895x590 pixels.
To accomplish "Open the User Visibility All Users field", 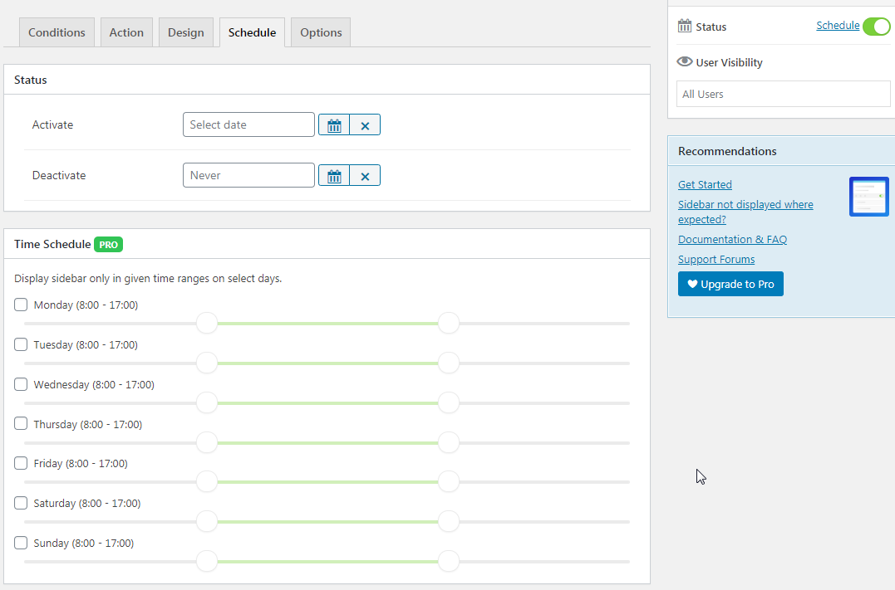I will tap(783, 94).
